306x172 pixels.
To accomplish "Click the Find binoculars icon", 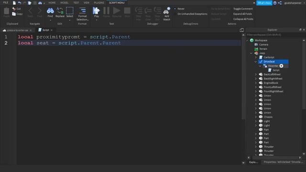I will (x=50, y=11).
